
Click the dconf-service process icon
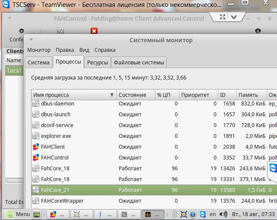[x=36, y=125]
